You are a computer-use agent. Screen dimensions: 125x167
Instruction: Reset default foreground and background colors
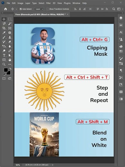click(x=4, y=74)
